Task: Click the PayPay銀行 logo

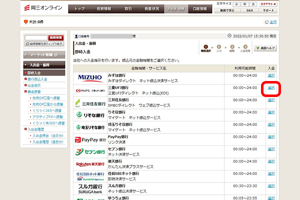Action: tap(90, 140)
